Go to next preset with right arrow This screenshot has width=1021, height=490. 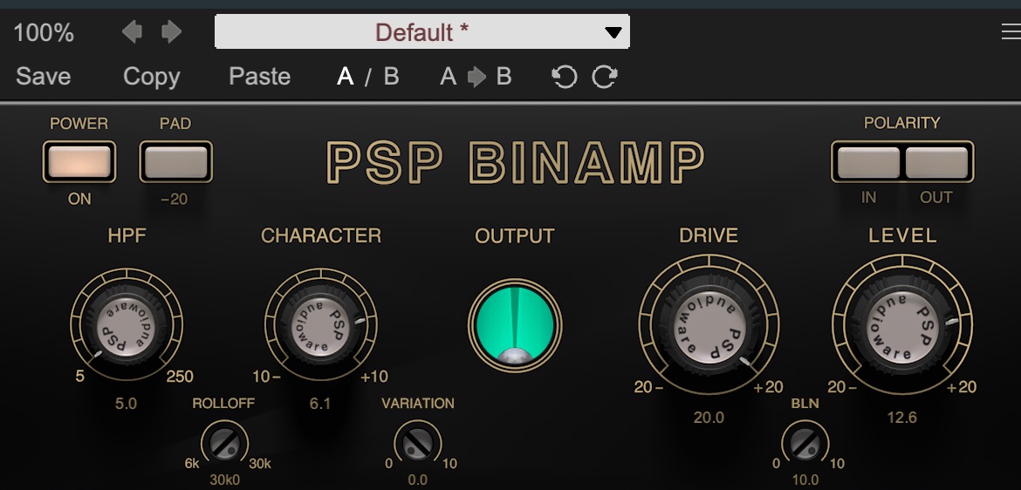click(172, 33)
